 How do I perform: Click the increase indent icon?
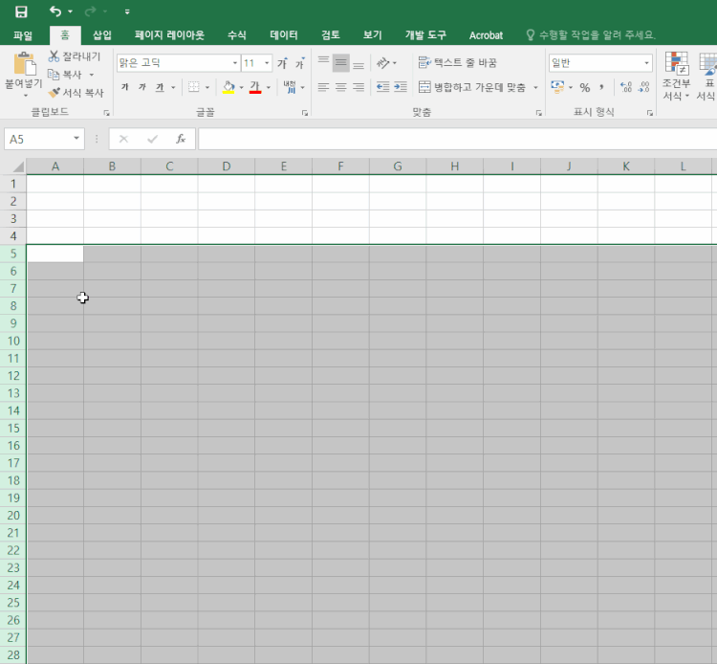(x=402, y=87)
